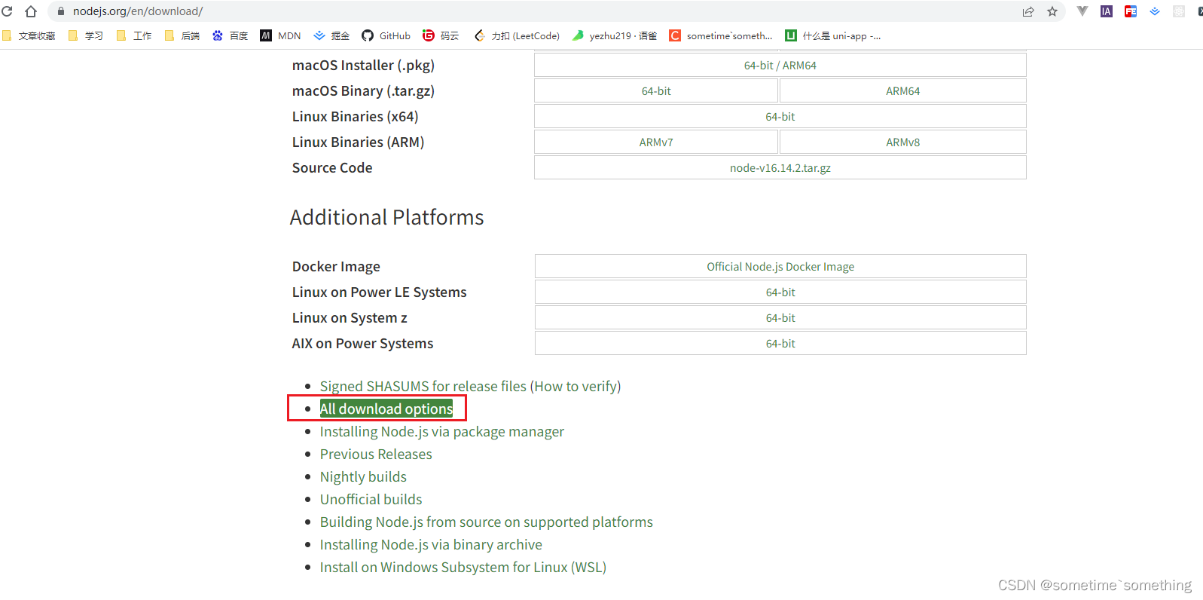Viewport: 1203px width, 600px height.
Task: Open Install on Windows Subsystem for Linux
Action: point(463,568)
